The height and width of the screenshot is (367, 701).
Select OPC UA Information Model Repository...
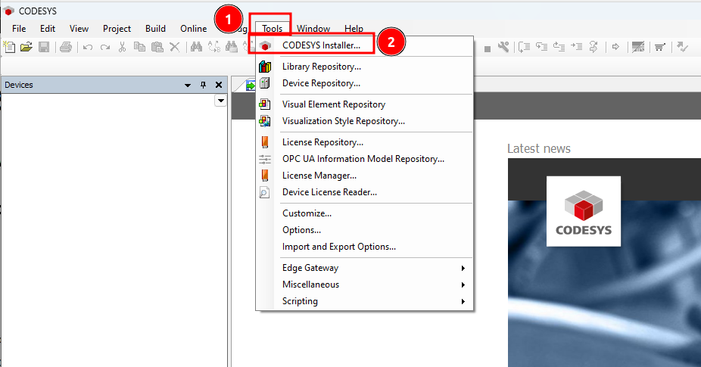(365, 159)
